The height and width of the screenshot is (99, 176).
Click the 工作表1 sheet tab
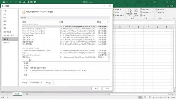(x=17, y=94)
